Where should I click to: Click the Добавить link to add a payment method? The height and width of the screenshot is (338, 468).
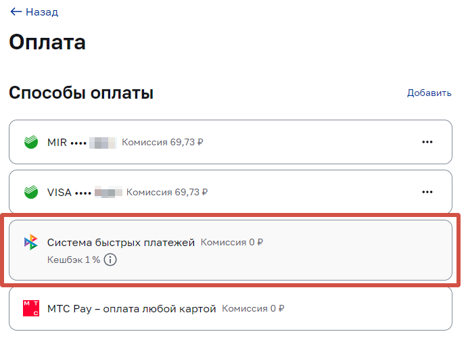tap(429, 93)
